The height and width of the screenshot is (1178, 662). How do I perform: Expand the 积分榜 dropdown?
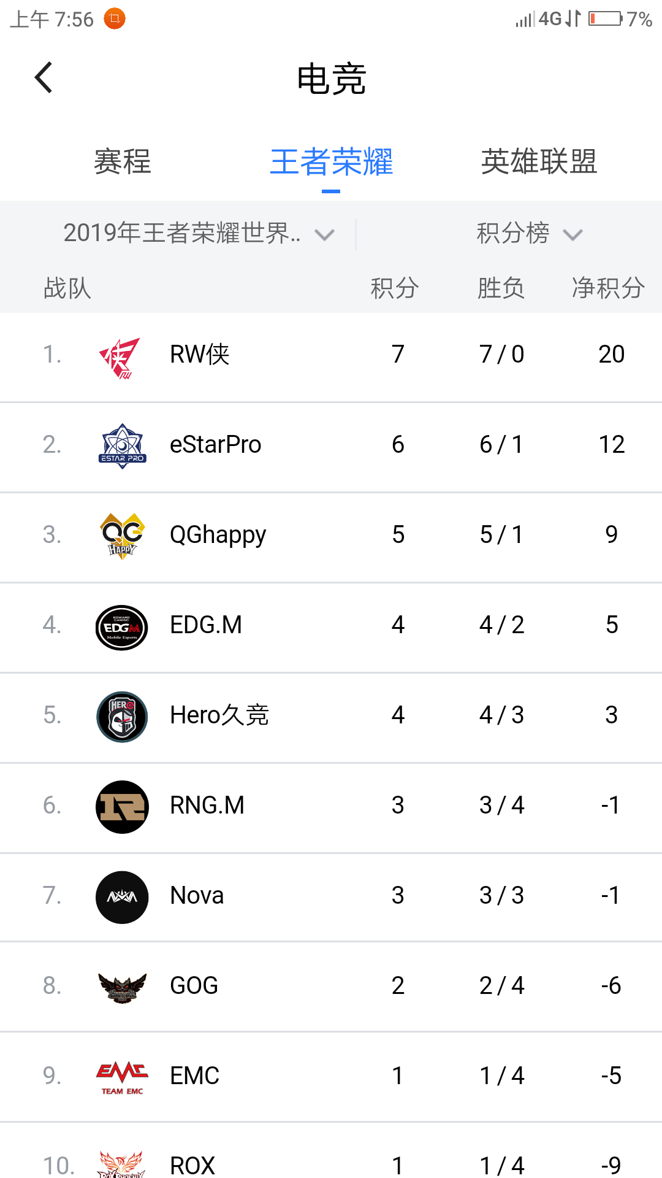click(x=528, y=234)
